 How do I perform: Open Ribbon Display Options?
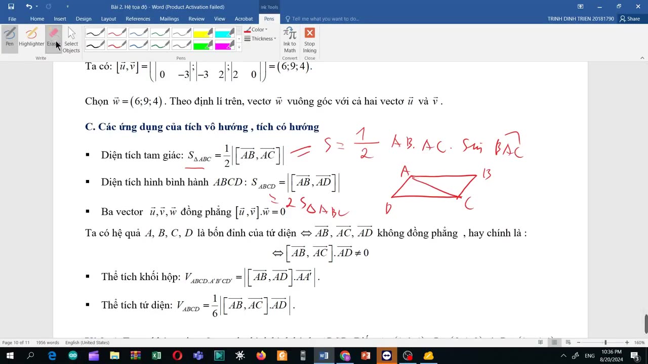coord(580,7)
